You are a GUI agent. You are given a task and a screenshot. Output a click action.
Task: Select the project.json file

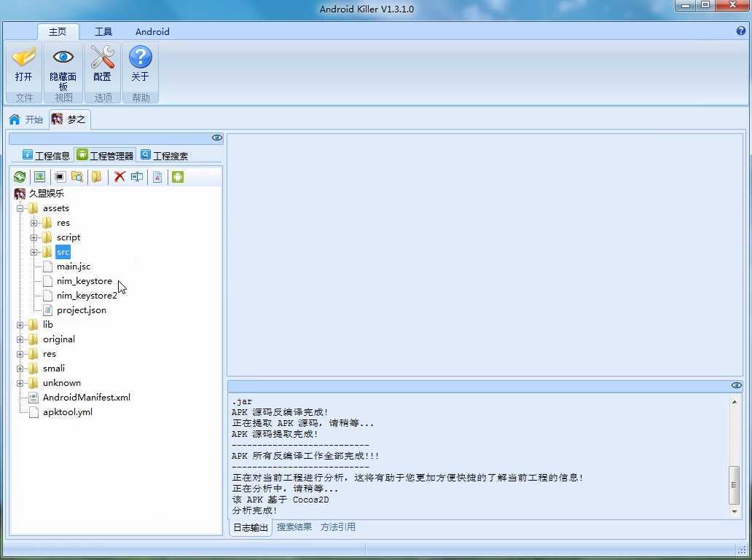pos(81,310)
